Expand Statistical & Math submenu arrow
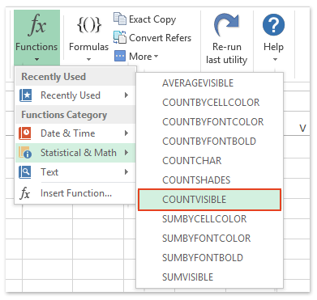 [x=126, y=153]
